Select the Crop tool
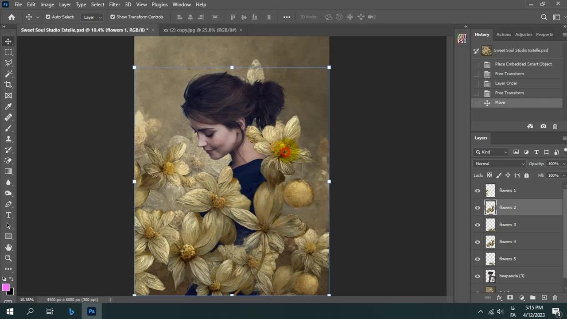 8,85
